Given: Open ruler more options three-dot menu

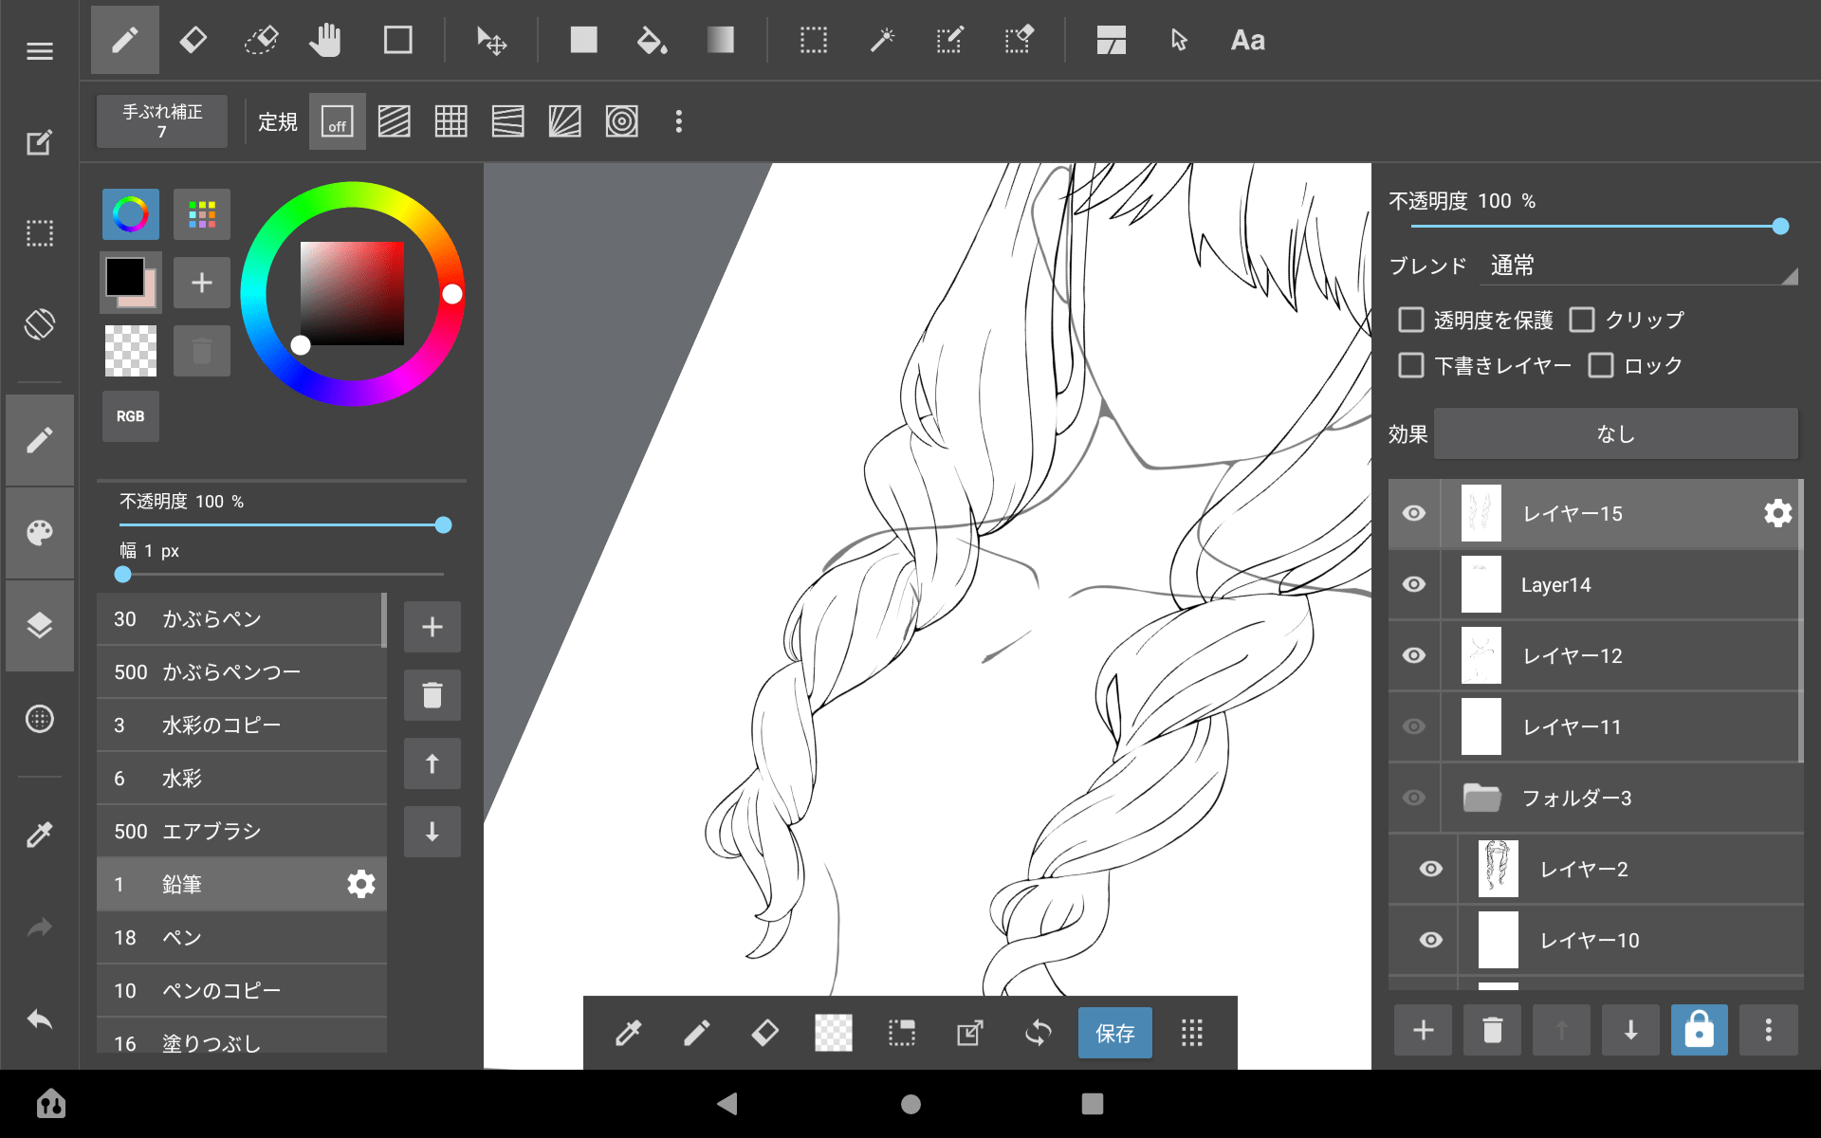Looking at the screenshot, I should [x=678, y=121].
